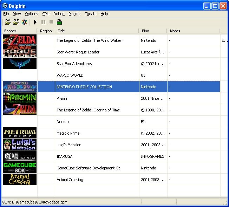Minimize the Dolphin window
This screenshot has width=229, height=207.
207,6
